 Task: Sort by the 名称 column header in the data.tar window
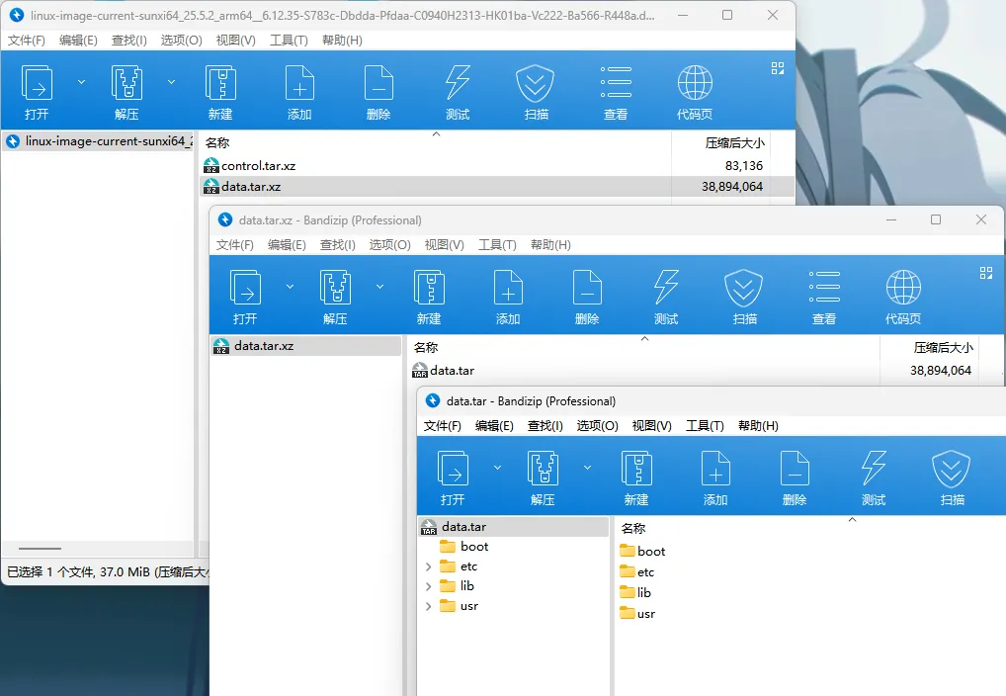pyautogui.click(x=633, y=529)
